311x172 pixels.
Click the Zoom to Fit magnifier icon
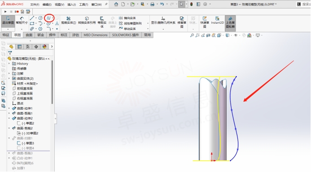click(x=192, y=35)
